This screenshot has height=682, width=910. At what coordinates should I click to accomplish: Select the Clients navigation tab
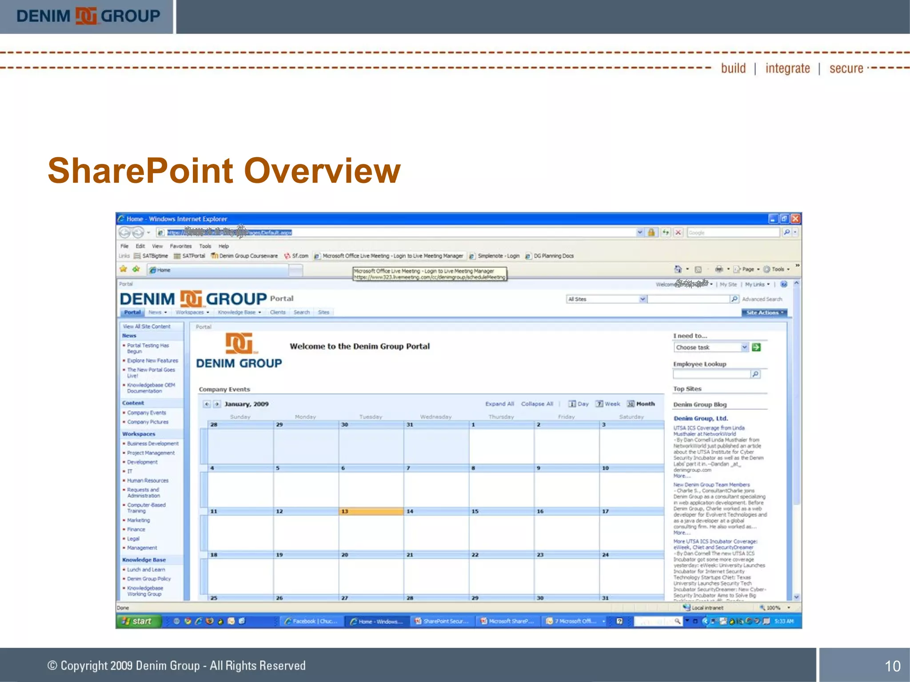pos(278,312)
